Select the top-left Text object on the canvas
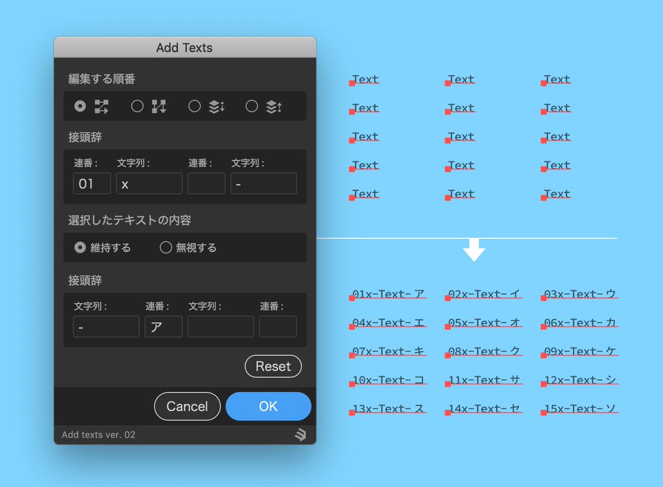663x487 pixels. 365,79
